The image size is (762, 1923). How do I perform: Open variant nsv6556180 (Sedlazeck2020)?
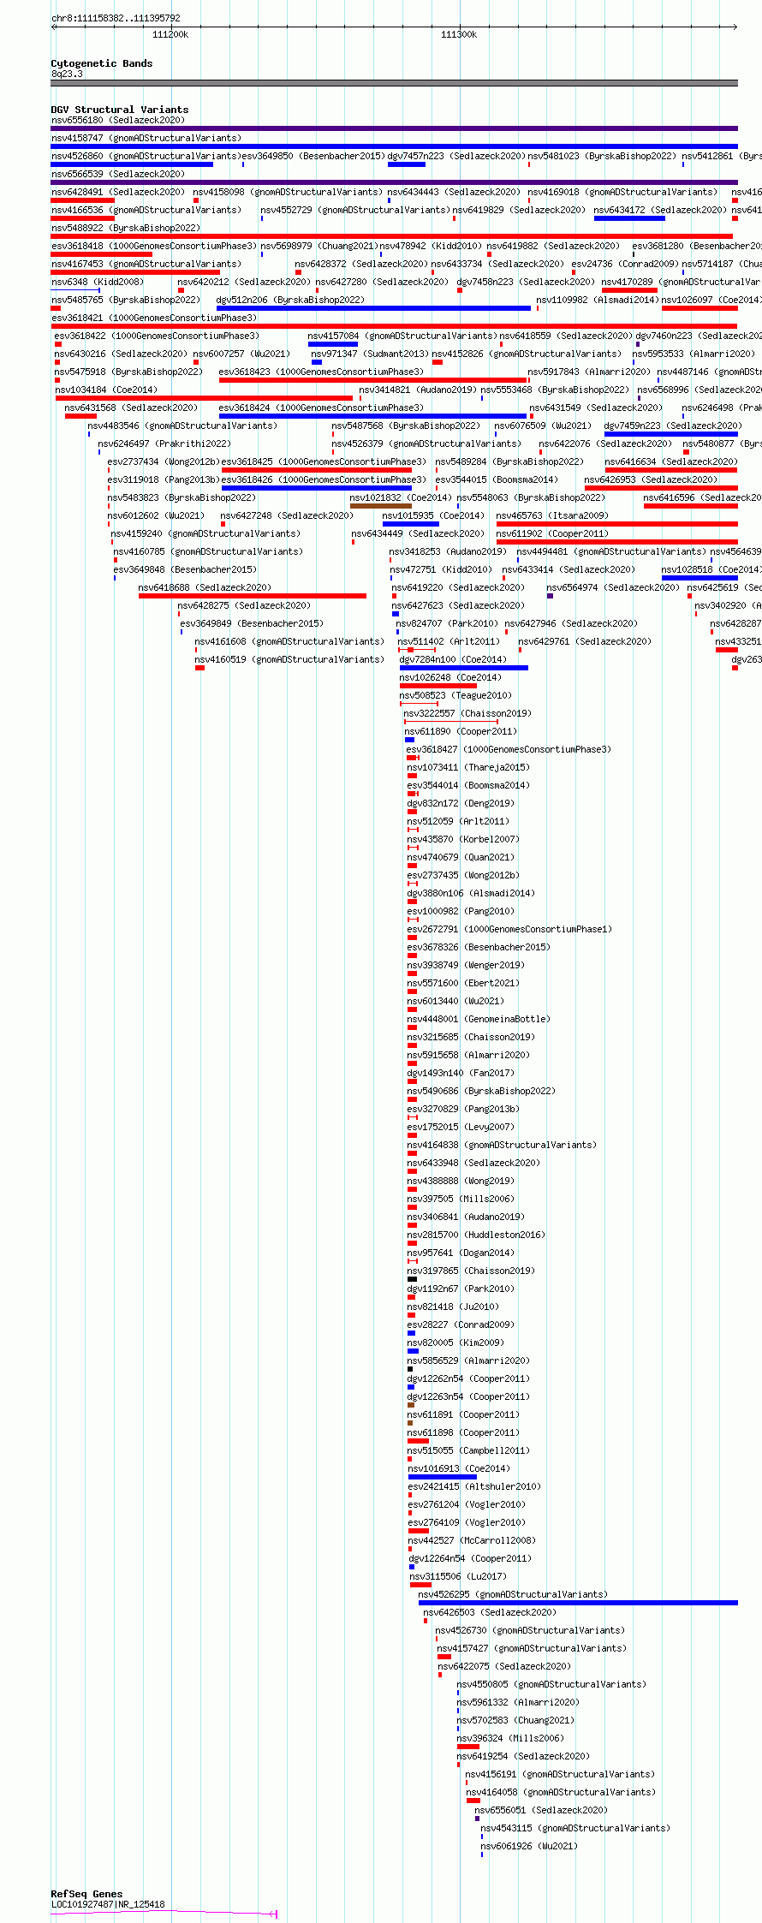pos(118,120)
